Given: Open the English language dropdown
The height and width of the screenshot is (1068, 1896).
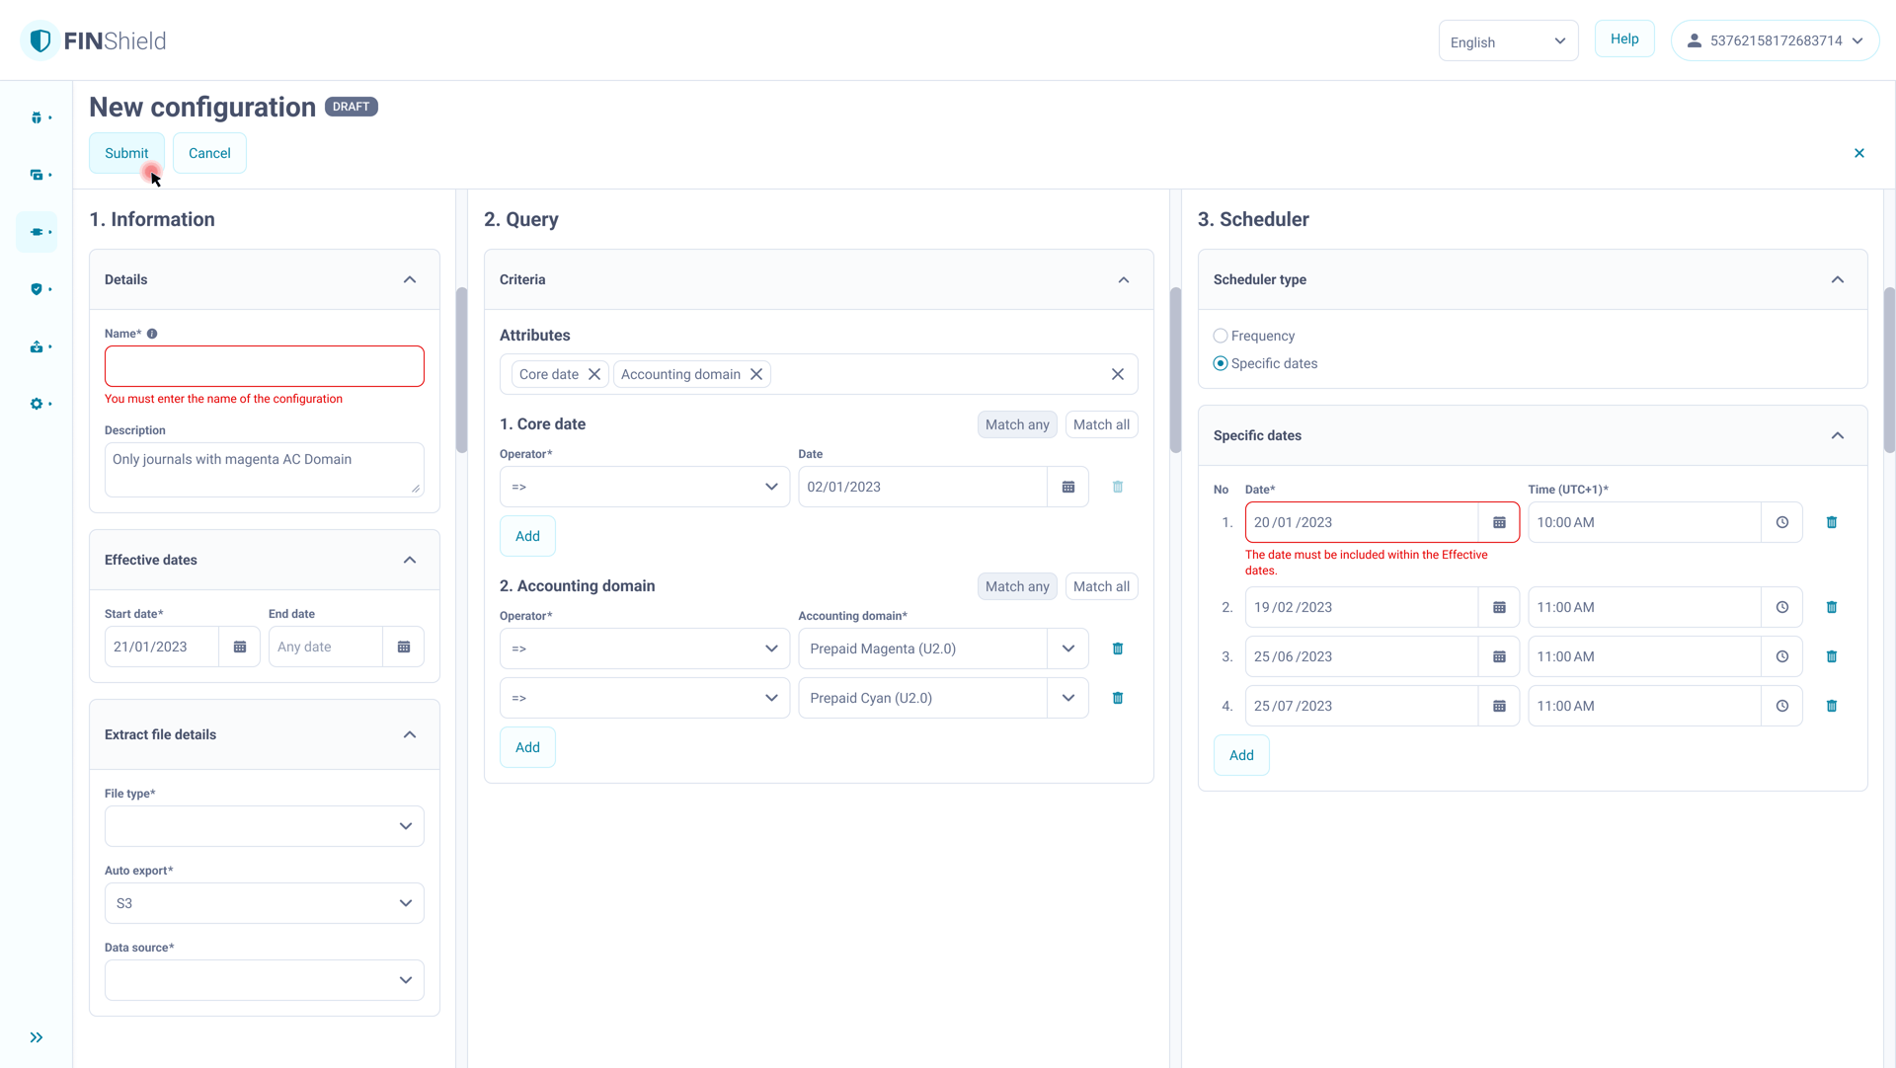Looking at the screenshot, I should click(x=1507, y=41).
